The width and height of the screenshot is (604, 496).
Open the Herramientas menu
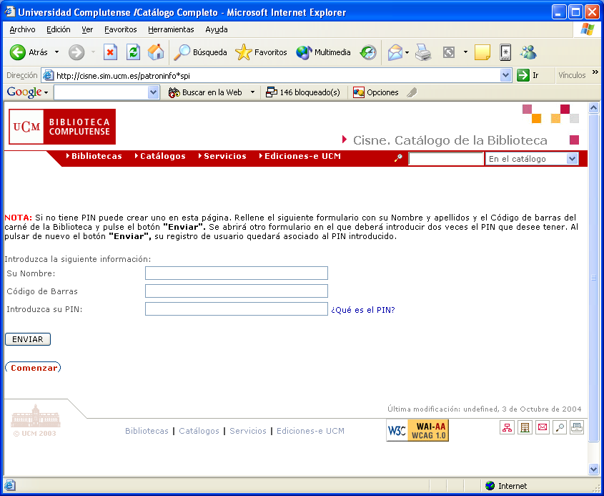(x=171, y=29)
